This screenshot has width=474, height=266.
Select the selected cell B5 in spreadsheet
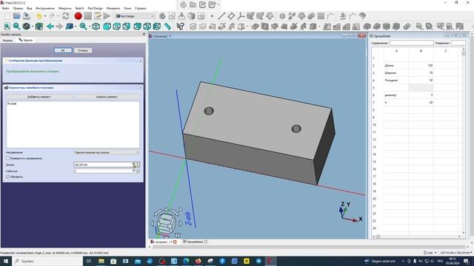coord(421,88)
